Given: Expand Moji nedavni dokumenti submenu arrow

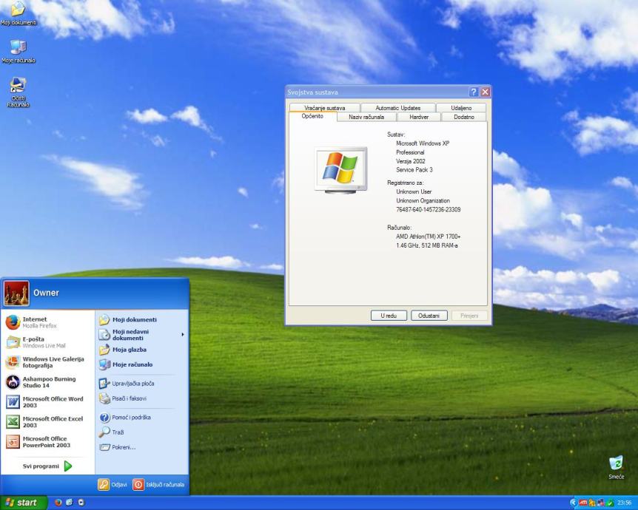Looking at the screenshot, I should [183, 334].
